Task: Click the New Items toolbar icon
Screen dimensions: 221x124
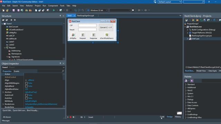Action: 3,10
